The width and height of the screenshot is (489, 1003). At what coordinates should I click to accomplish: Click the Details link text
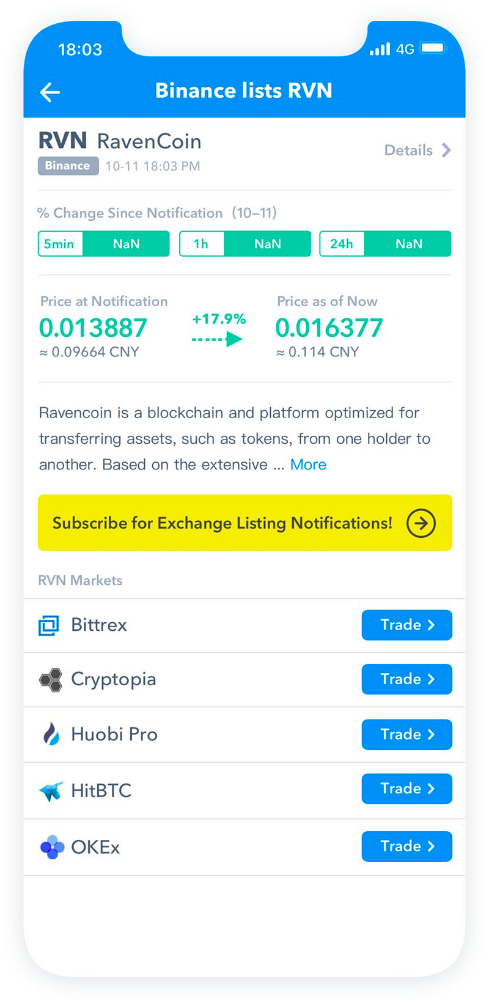408,150
